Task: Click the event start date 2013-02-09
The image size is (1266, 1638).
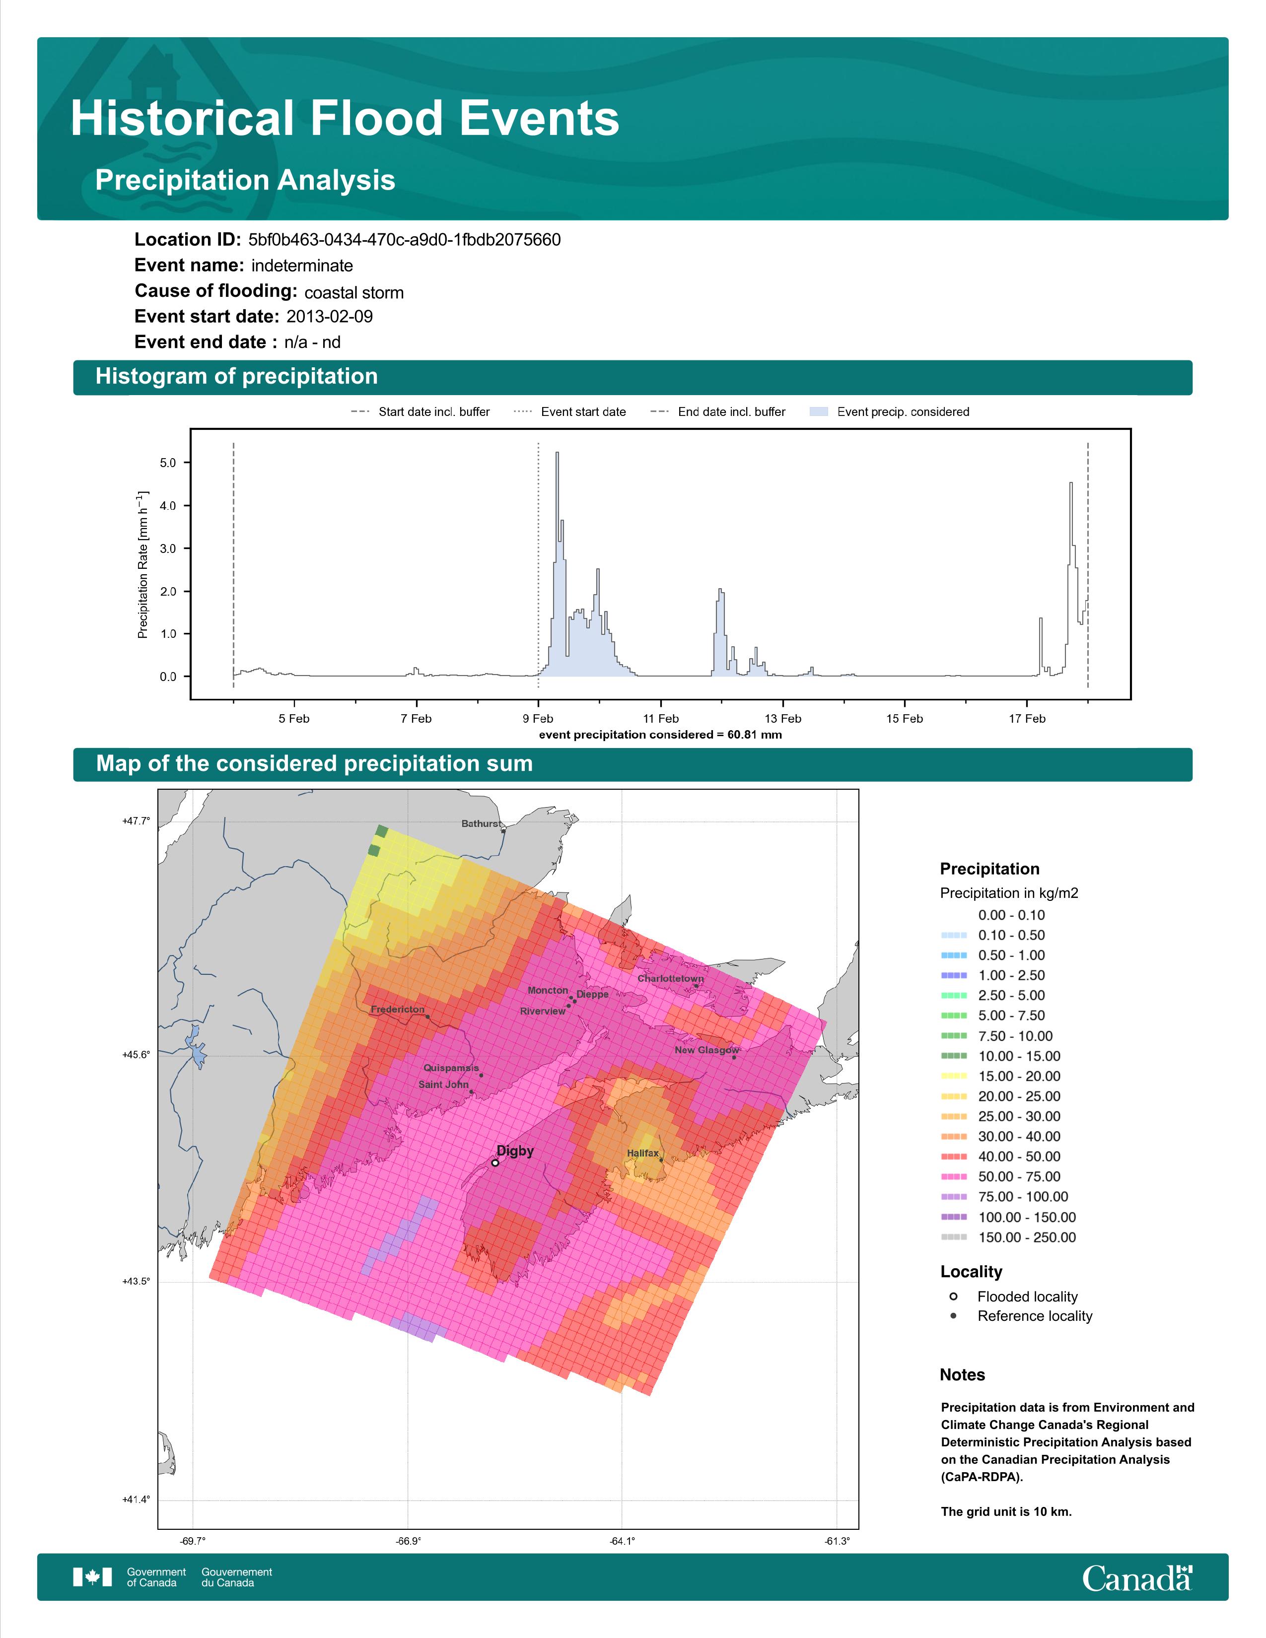Action: [x=329, y=317]
